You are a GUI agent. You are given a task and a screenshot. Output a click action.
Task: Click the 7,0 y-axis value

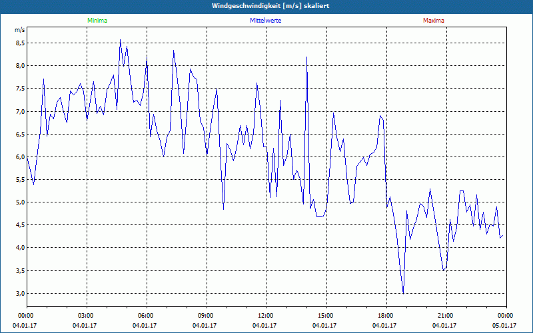point(21,111)
